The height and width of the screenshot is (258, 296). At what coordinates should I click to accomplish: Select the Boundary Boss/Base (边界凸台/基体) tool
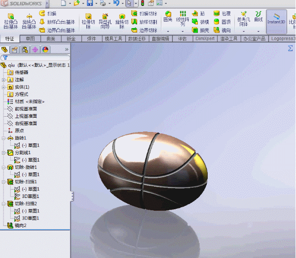point(57,30)
